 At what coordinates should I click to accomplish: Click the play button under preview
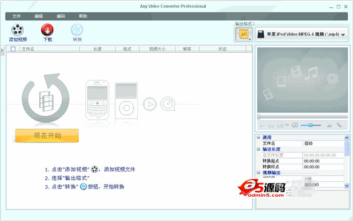(263, 125)
